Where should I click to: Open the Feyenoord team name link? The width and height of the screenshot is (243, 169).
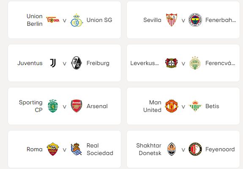(x=220, y=149)
